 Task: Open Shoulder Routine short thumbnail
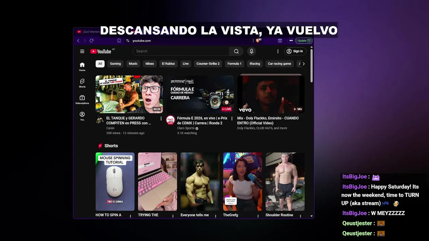click(x=285, y=182)
